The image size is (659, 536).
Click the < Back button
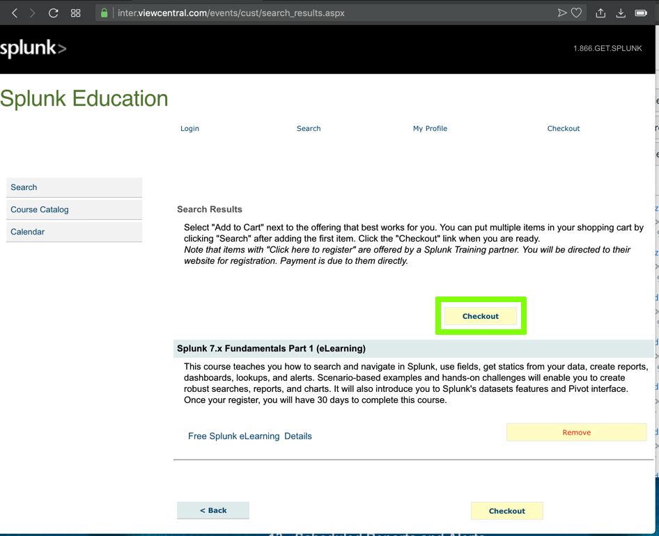[x=213, y=510]
